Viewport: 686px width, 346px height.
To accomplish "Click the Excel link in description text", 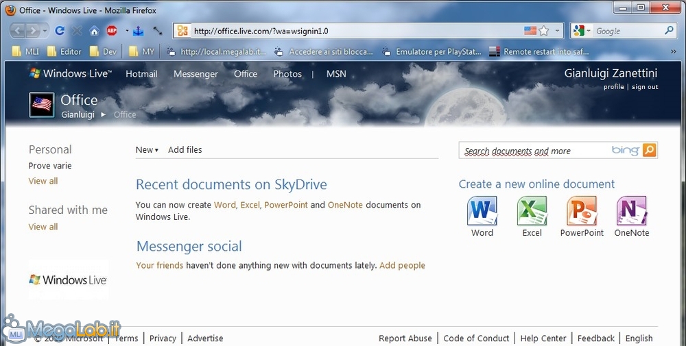I will tap(250, 204).
